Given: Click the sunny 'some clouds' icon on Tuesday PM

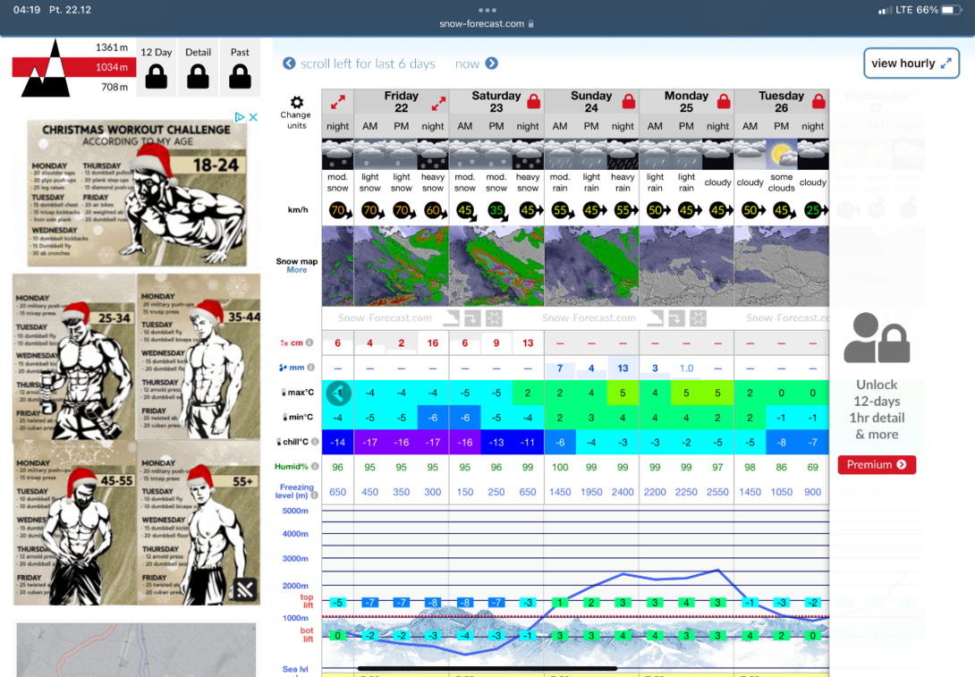Looking at the screenshot, I should [781, 154].
